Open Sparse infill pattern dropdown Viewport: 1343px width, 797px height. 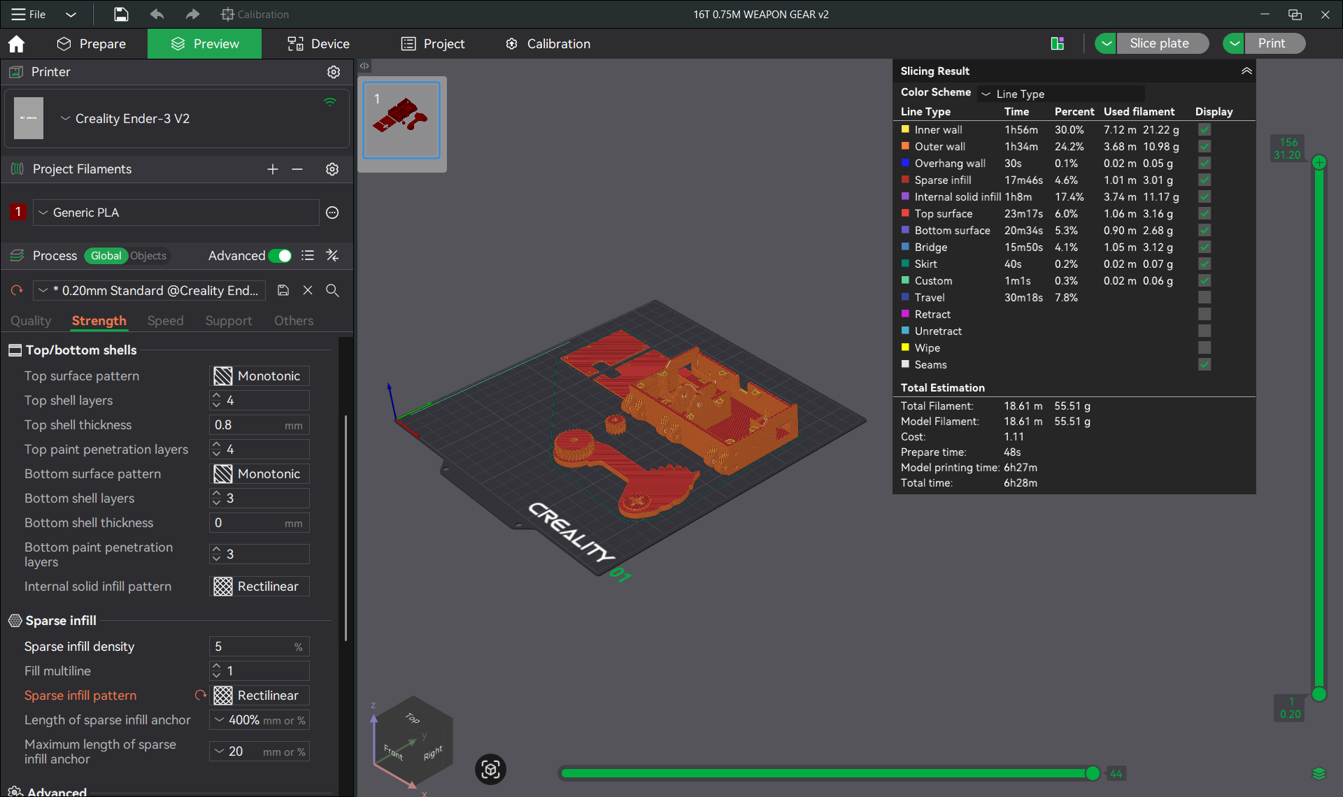(x=260, y=696)
